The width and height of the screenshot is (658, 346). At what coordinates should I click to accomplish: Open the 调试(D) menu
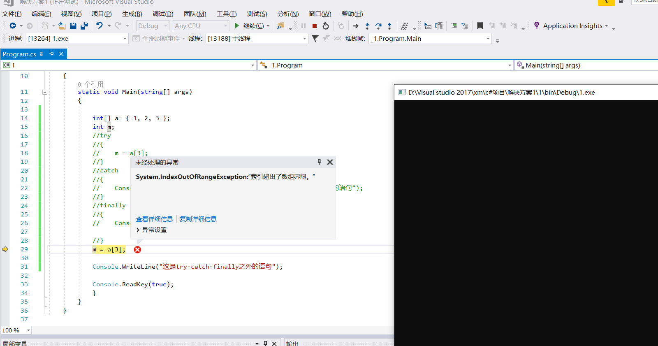163,14
